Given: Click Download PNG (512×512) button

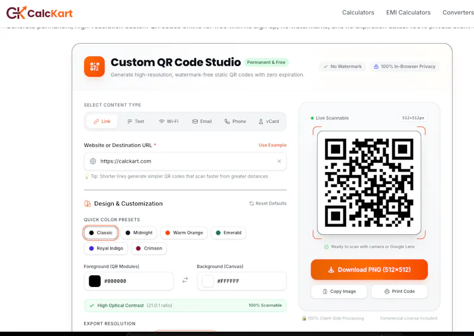Looking at the screenshot, I should click(x=369, y=270).
